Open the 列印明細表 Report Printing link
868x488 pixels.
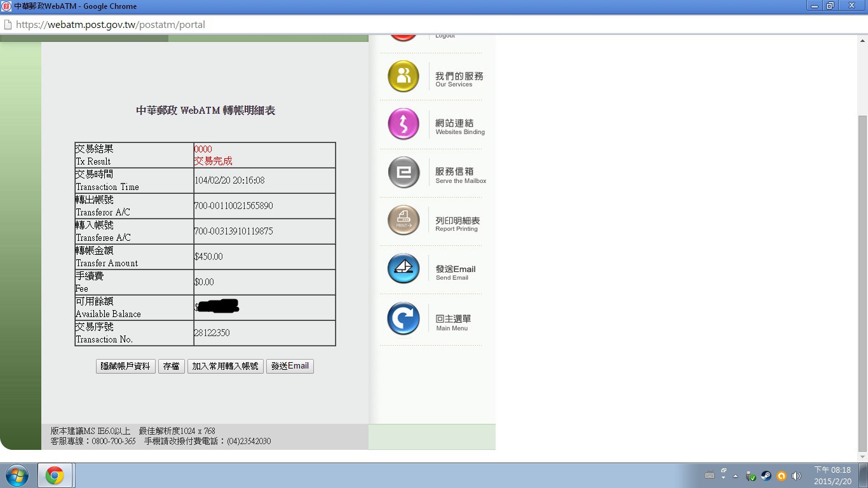[x=458, y=224]
